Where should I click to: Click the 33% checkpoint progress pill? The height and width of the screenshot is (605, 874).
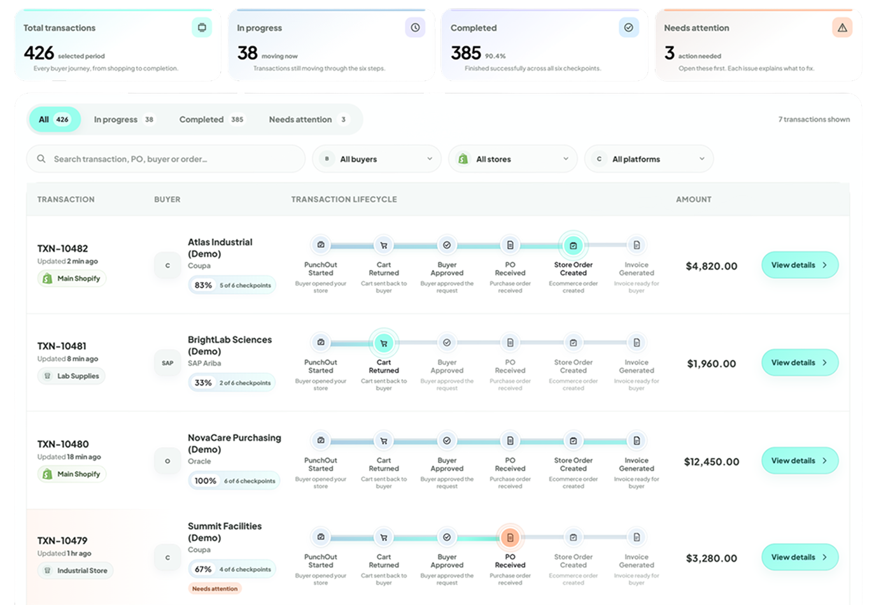pyautogui.click(x=232, y=383)
